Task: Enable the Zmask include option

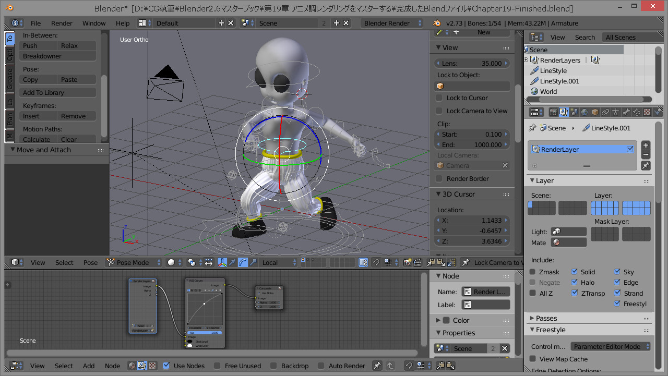Action: pos(533,272)
